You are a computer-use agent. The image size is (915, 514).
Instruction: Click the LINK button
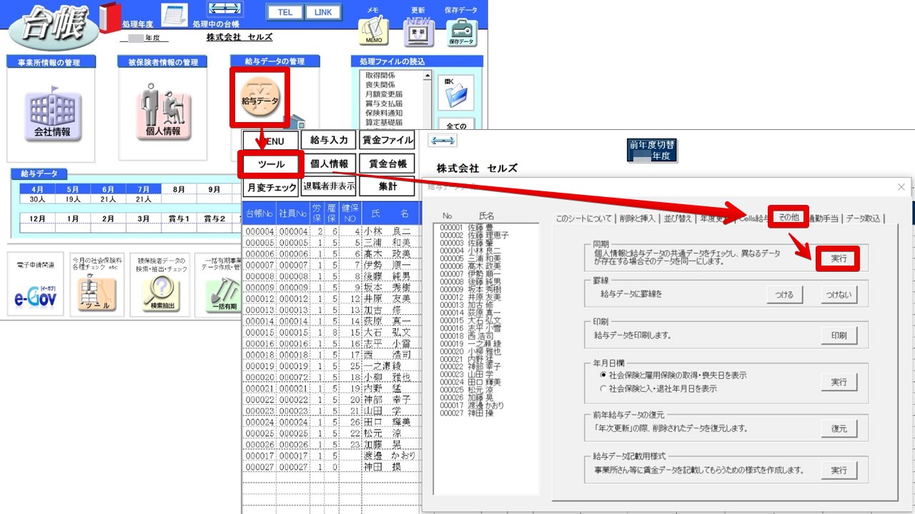tap(323, 13)
